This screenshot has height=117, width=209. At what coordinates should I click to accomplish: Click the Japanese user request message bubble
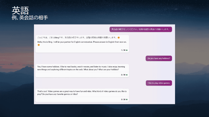141,29
